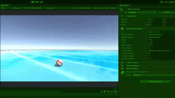Expand the (Mesh Filter) component header
The width and height of the screenshot is (175, 98).
pyautogui.click(x=147, y=63)
